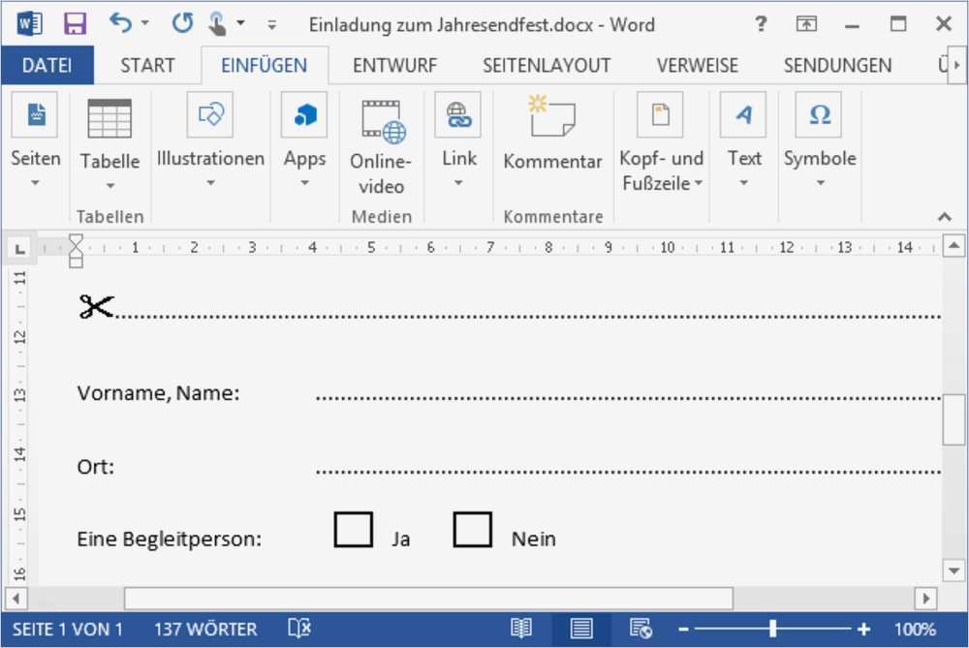This screenshot has height=648, width=969.
Task: Click the first-line indent marker on ruler
Action: click(x=76, y=240)
